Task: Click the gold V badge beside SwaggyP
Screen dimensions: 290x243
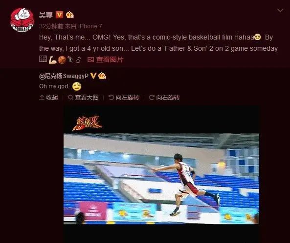Action: (93, 76)
